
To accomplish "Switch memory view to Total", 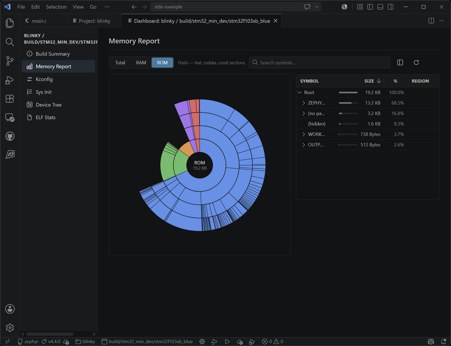I will pyautogui.click(x=120, y=62).
